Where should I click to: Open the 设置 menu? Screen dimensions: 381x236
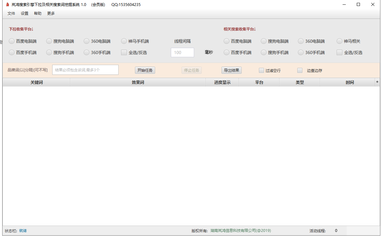(25, 14)
